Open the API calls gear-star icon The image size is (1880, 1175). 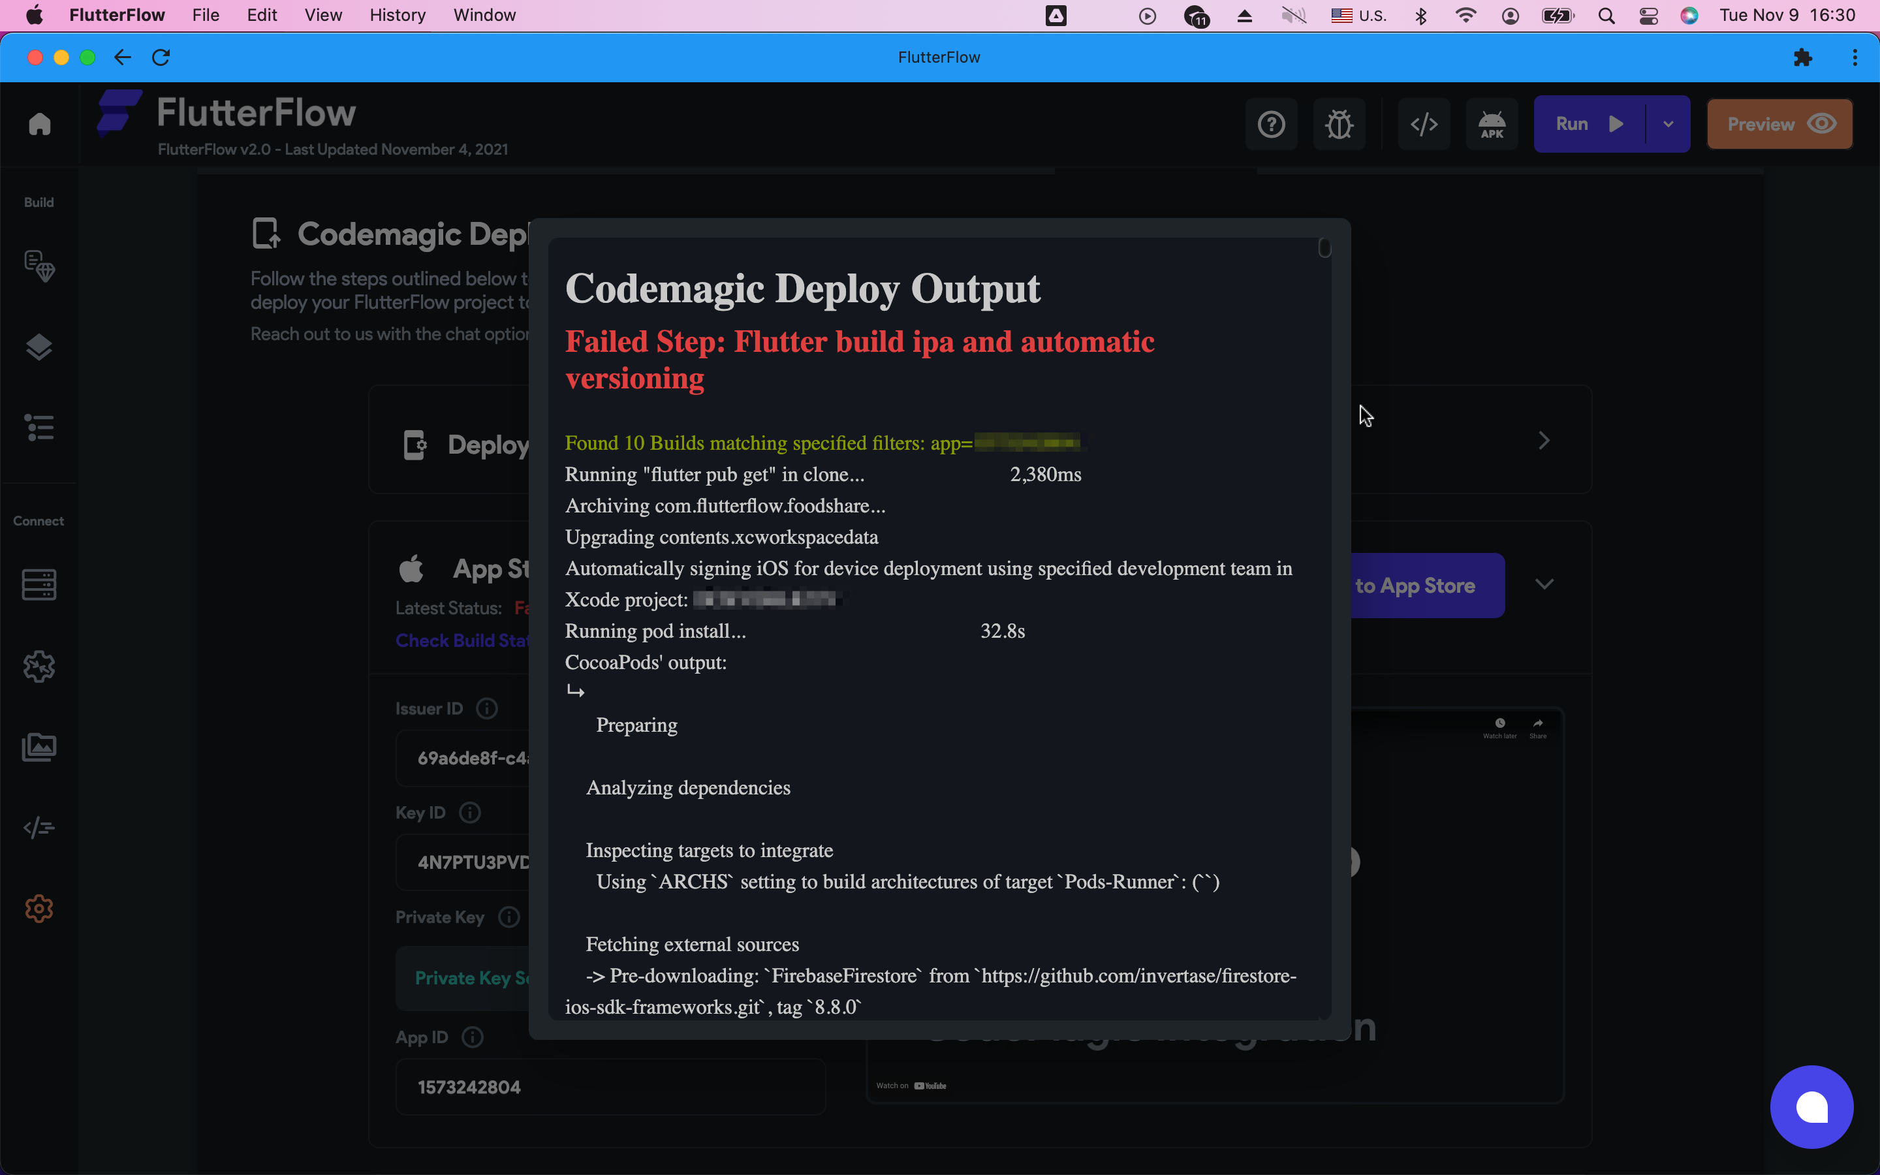[40, 666]
